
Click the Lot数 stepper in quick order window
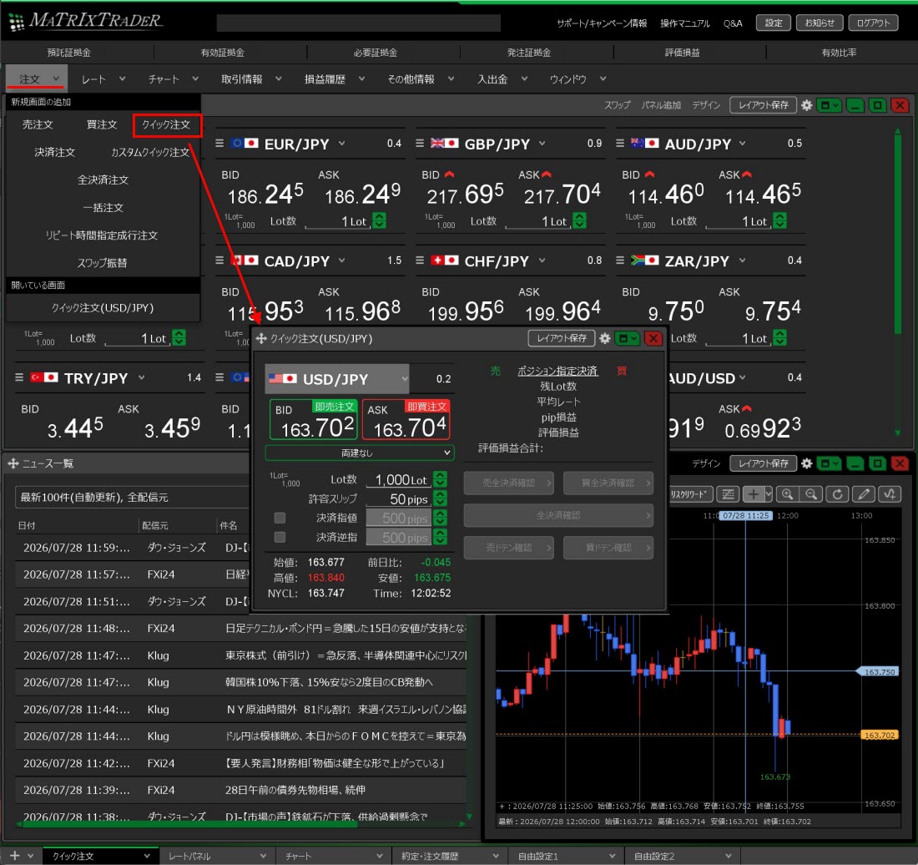point(441,479)
